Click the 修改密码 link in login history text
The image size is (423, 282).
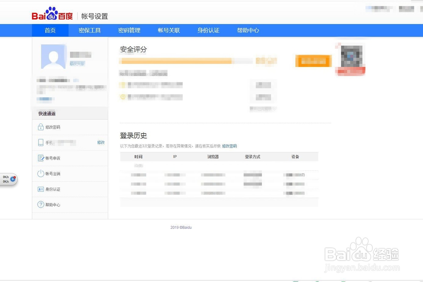pos(229,146)
